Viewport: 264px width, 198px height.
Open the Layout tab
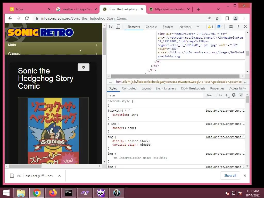[x=146, y=88]
